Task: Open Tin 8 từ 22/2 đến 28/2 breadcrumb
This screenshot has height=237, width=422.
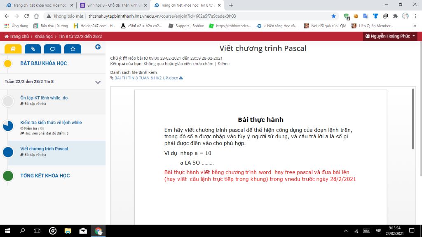Action: coord(80,36)
